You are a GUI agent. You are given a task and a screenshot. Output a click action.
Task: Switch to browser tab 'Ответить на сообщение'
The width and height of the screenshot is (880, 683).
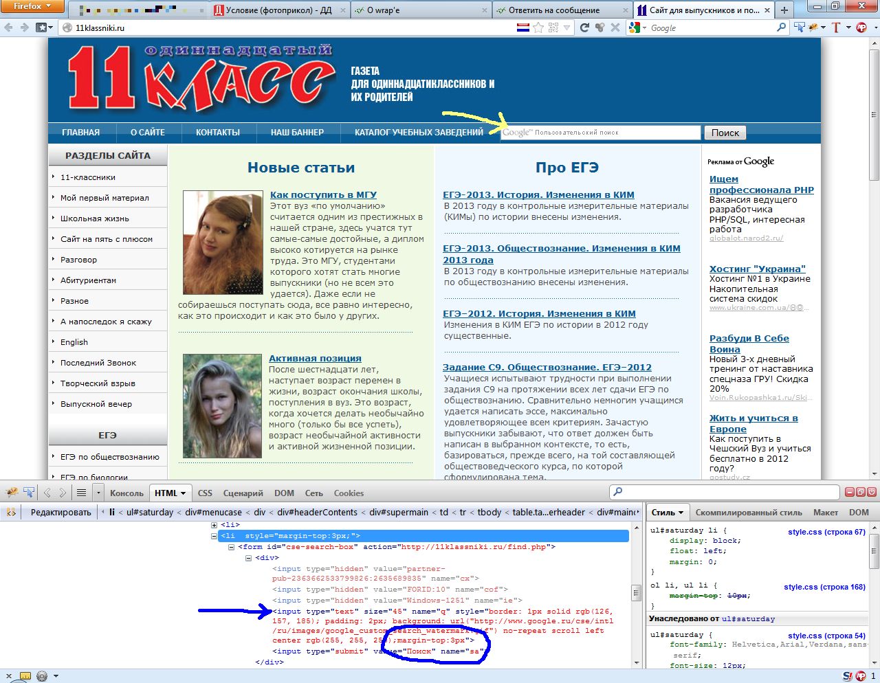[x=562, y=10]
